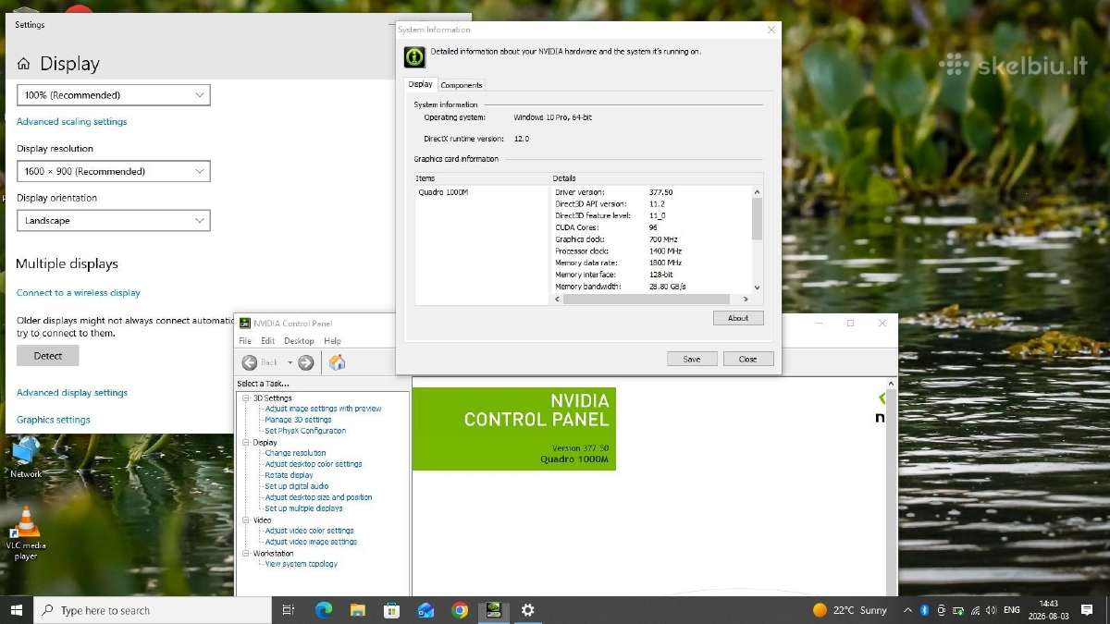Viewport: 1110px width, 624px height.
Task: Open Microsoft Store from the taskbar
Action: point(392,610)
